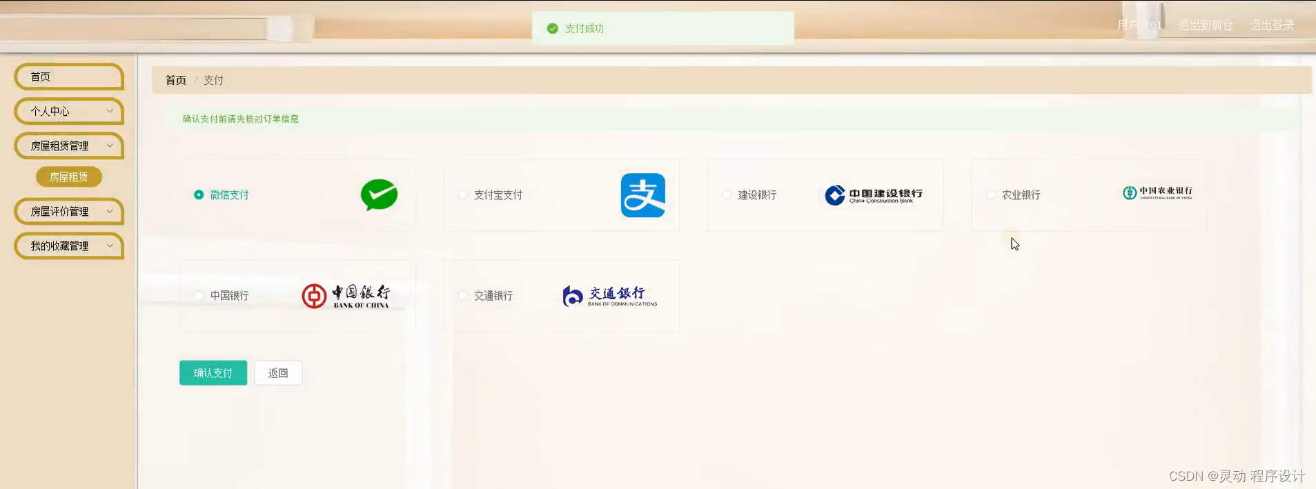This screenshot has height=489, width=1316.
Task: Click the green success checkmark icon
Action: tap(552, 28)
